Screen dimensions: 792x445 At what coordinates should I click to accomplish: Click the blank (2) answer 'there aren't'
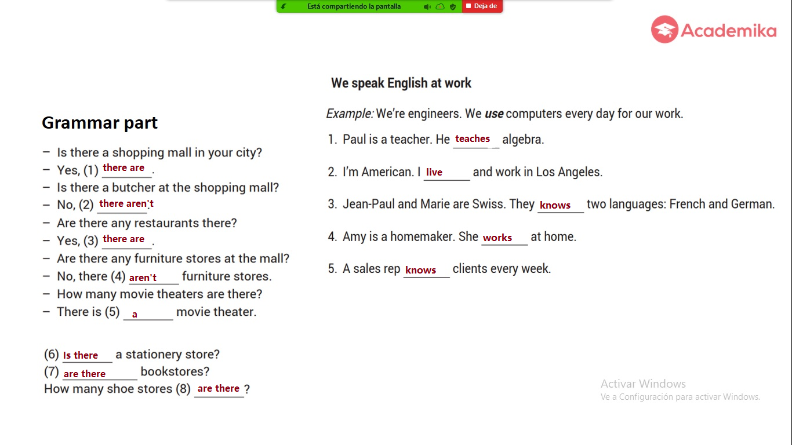click(x=126, y=203)
